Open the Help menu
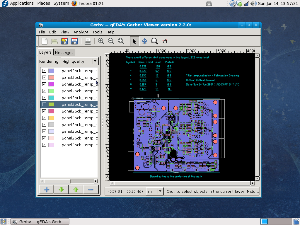This screenshot has height=225, width=300. click(110, 32)
